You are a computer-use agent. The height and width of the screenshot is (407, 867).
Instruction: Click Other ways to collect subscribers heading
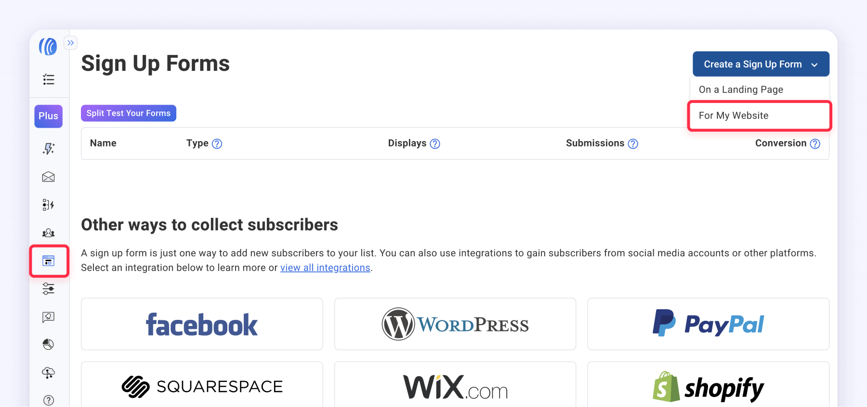tap(210, 225)
